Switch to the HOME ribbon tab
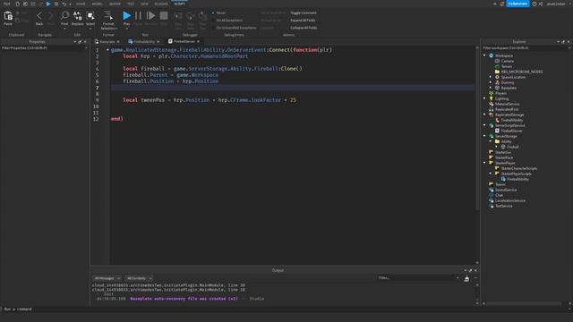 [x=81, y=4]
